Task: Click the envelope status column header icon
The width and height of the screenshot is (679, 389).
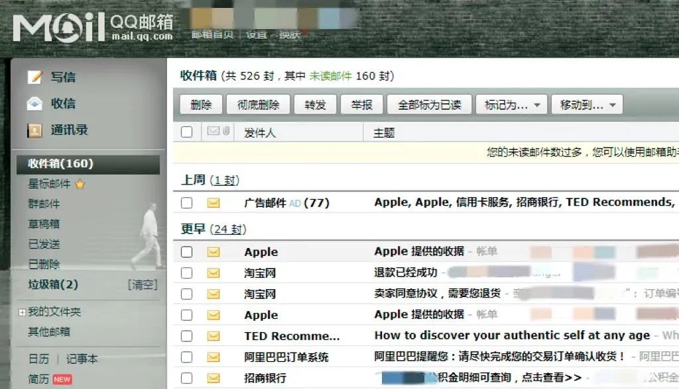Action: pyautogui.click(x=214, y=131)
